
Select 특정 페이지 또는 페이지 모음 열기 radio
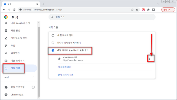tap(53, 50)
